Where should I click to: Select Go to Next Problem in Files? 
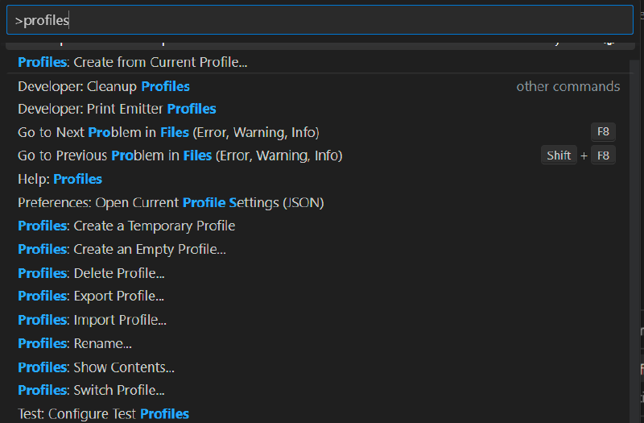coord(168,132)
